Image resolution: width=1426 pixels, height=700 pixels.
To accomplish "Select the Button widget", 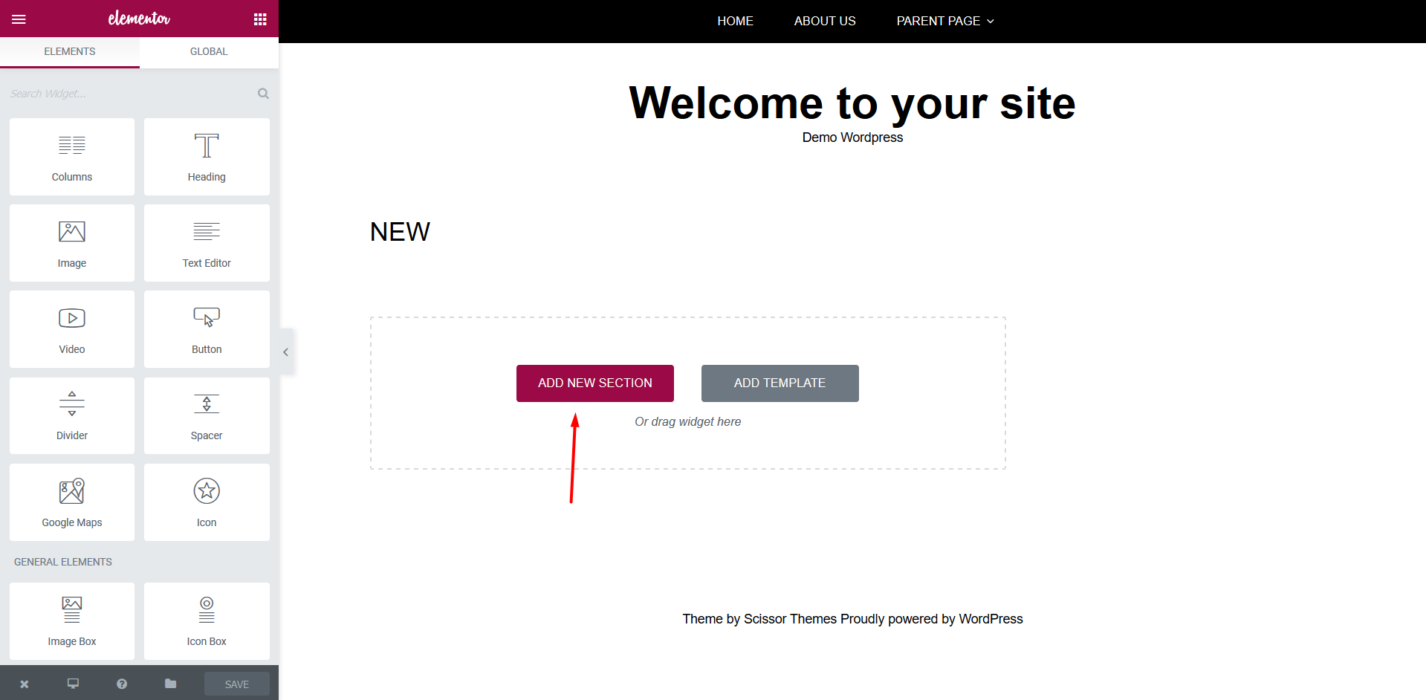I will coord(206,329).
